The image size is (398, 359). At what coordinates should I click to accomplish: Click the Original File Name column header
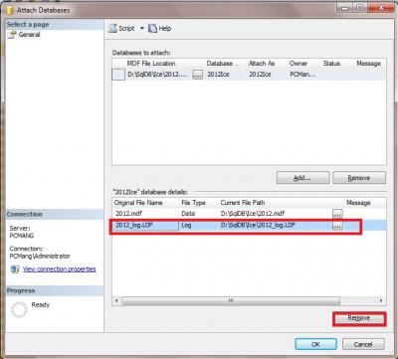coord(138,203)
